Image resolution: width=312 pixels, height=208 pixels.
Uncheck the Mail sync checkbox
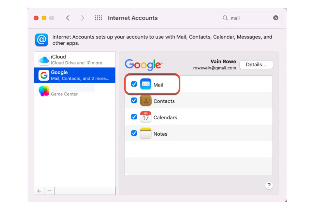pyautogui.click(x=134, y=84)
